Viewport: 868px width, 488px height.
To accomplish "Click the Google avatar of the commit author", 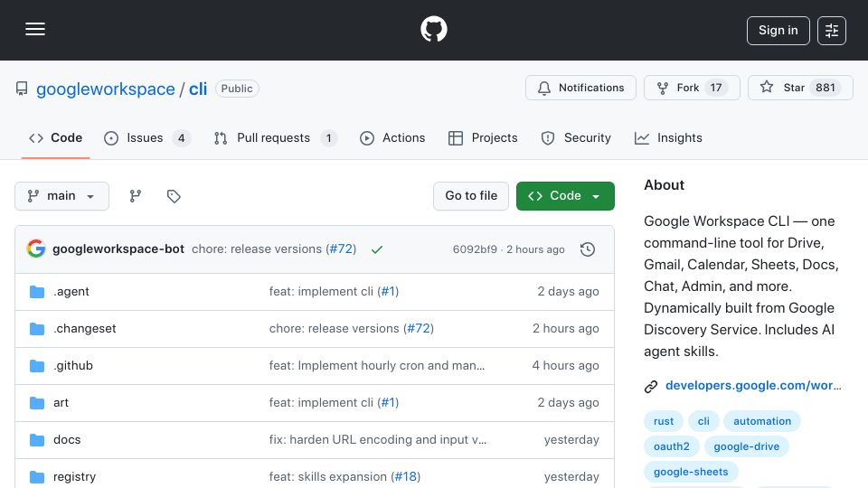I will pos(36,249).
